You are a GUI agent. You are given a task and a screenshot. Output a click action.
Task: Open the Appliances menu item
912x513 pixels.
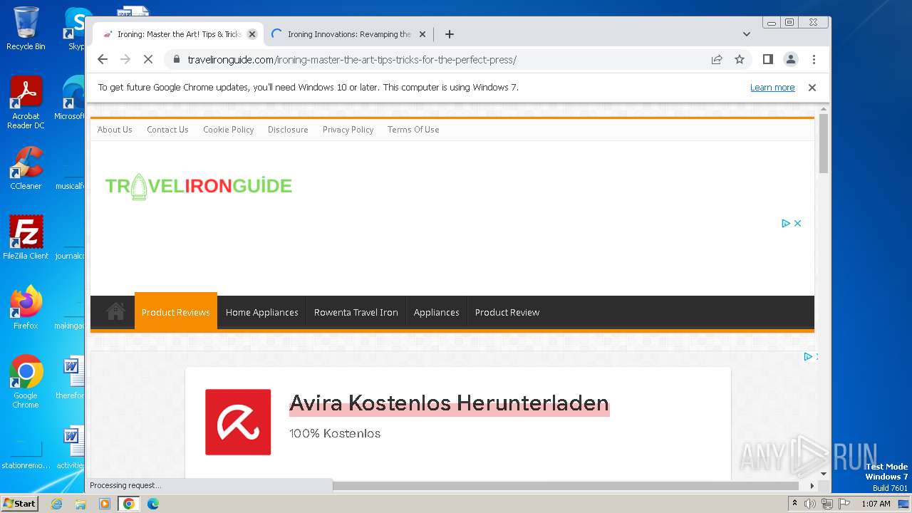[x=436, y=312]
